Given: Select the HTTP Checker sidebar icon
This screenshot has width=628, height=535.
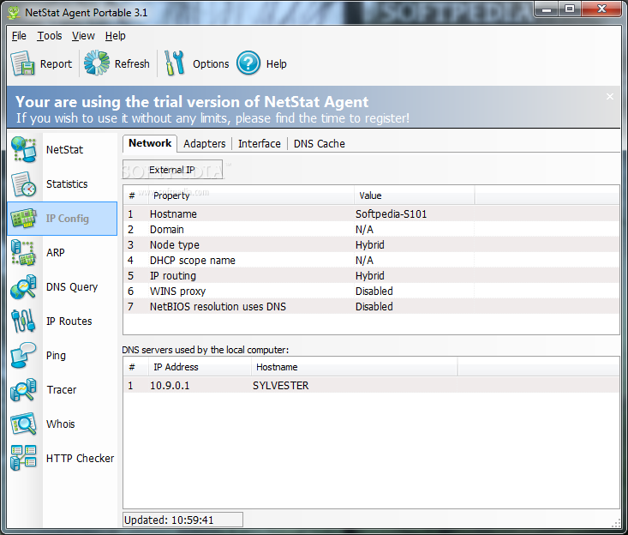Looking at the screenshot, I should [24, 458].
